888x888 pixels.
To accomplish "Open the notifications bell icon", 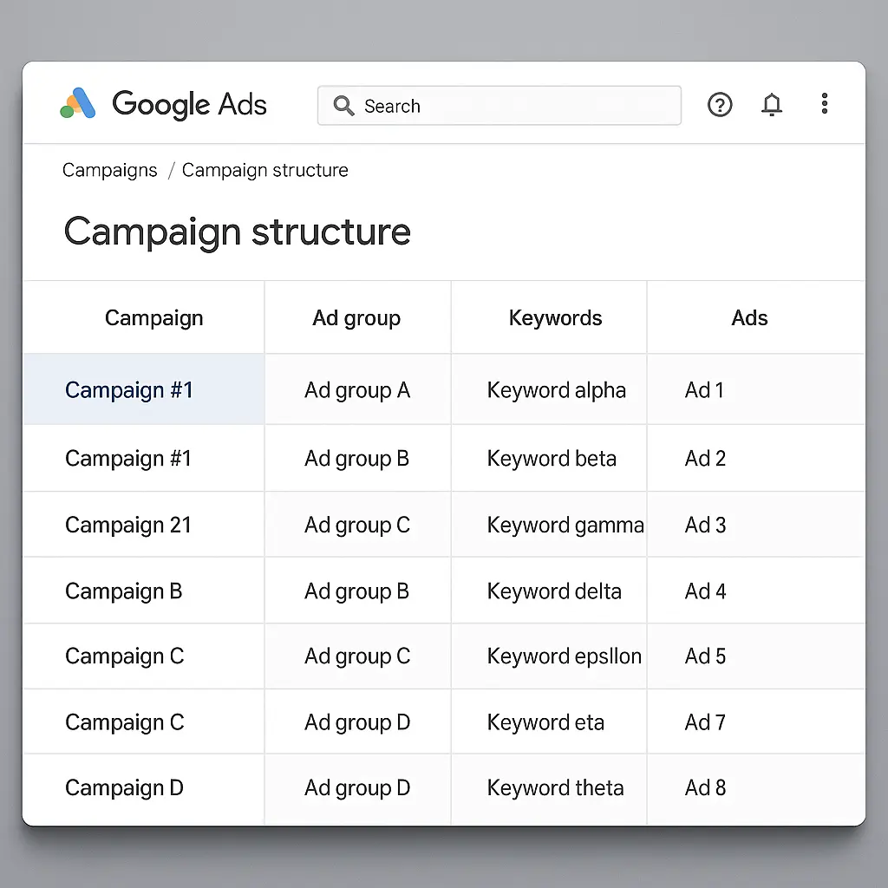I will click(771, 105).
